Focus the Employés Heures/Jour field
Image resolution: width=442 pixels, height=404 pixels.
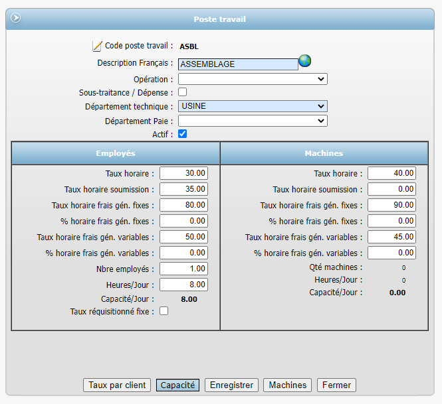pyautogui.click(x=184, y=285)
